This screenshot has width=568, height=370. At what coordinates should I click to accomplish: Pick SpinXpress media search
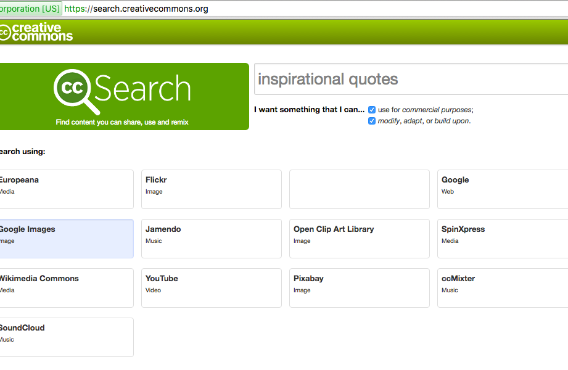pyautogui.click(x=503, y=239)
